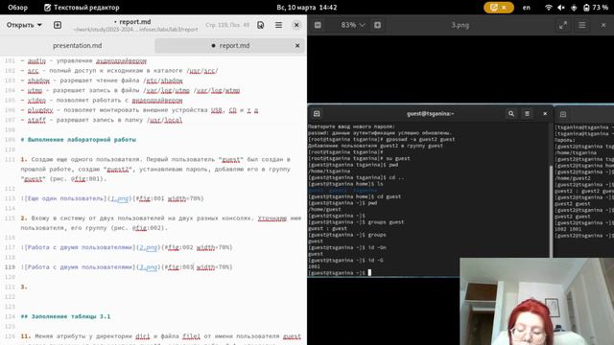Click the word staff on line 107
614x345 pixels.
(36, 120)
